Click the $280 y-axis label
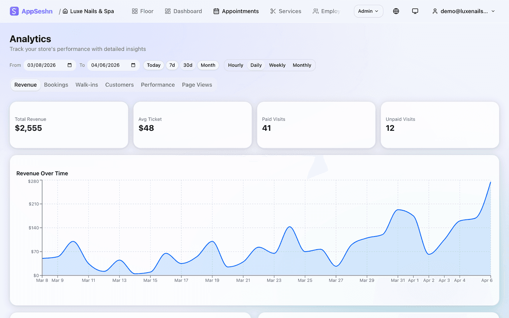Image resolution: width=509 pixels, height=318 pixels. coord(33,181)
